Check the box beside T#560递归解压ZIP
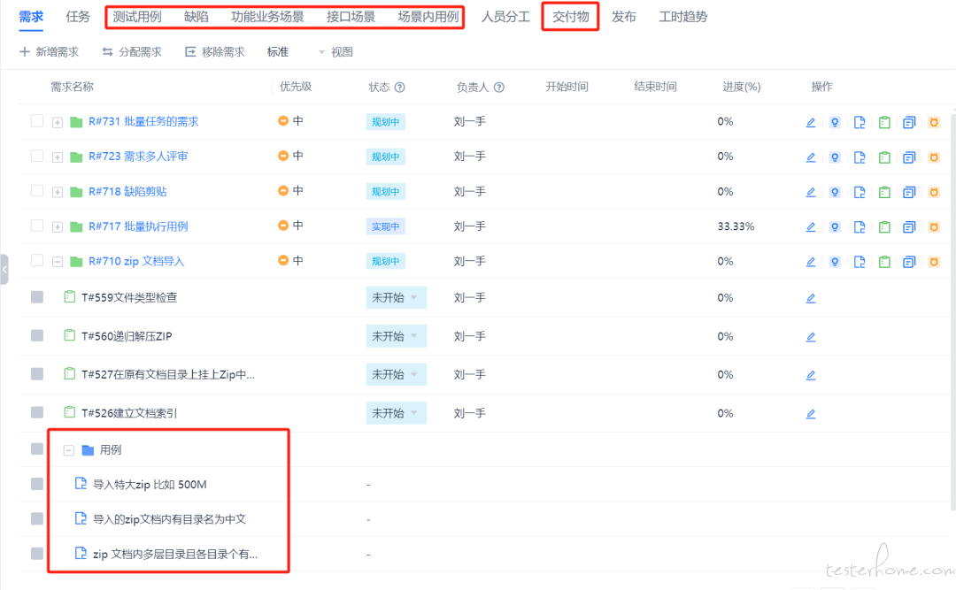This screenshot has height=590, width=956. coord(37,336)
